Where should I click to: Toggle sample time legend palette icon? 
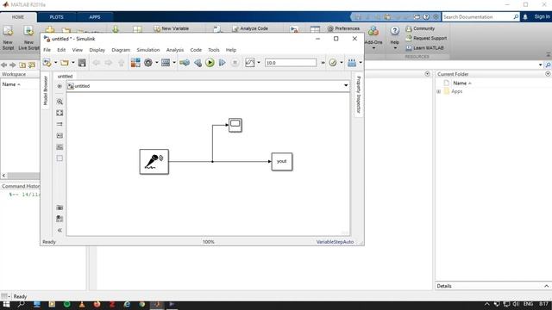(x=60, y=124)
